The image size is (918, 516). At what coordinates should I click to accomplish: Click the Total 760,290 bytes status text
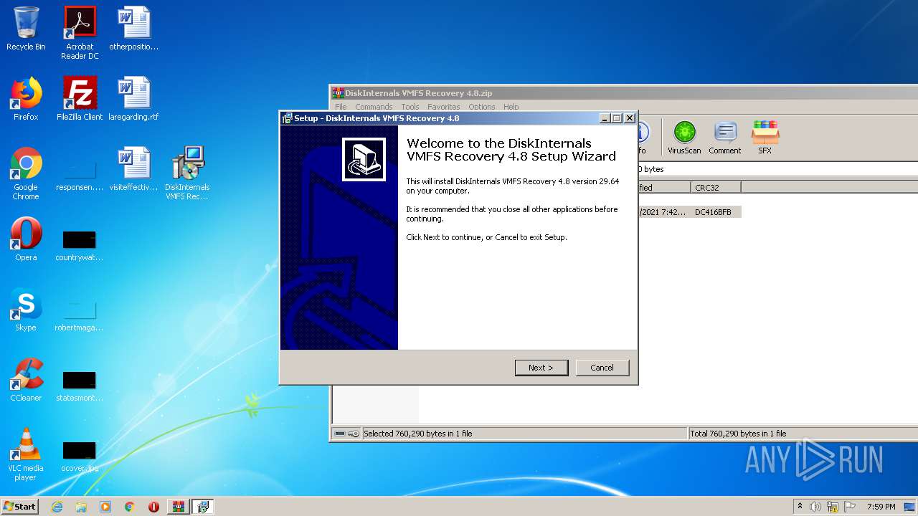pyautogui.click(x=738, y=434)
